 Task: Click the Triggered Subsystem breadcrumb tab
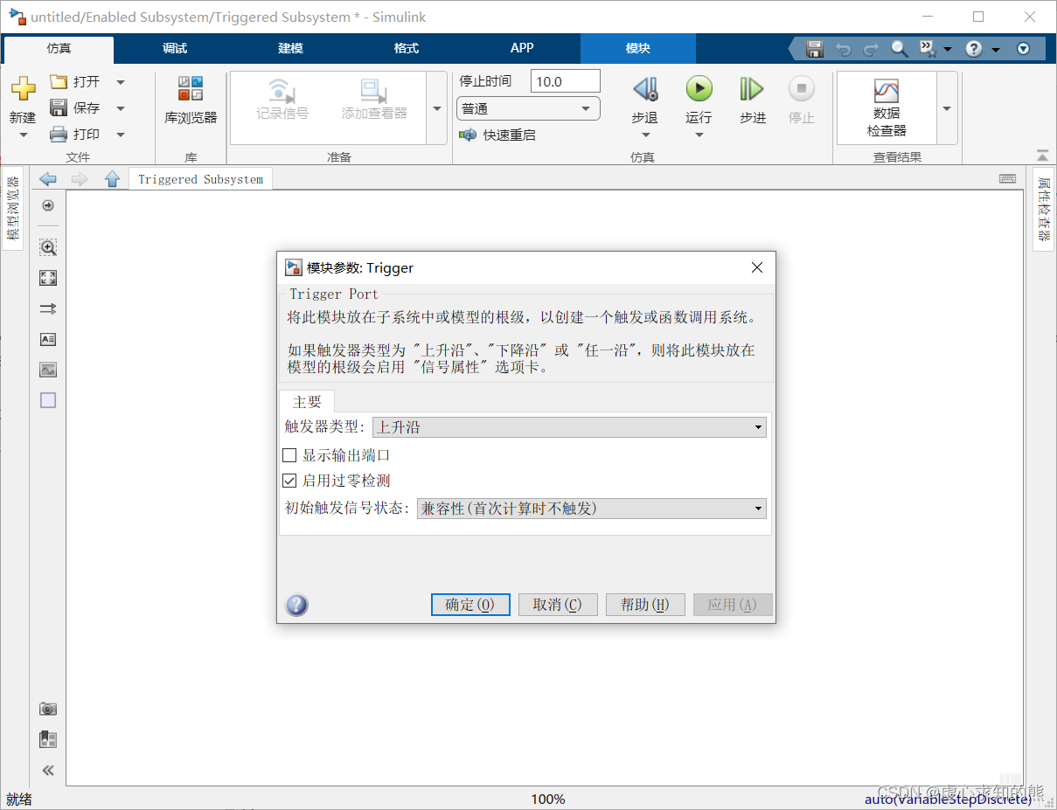coord(200,179)
